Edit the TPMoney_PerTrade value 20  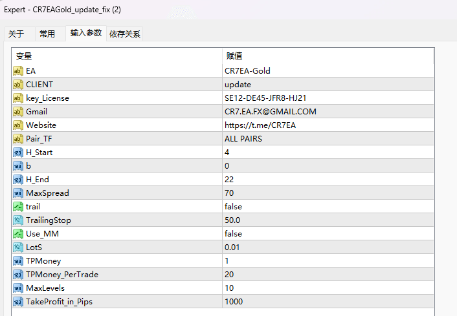[x=328, y=275]
